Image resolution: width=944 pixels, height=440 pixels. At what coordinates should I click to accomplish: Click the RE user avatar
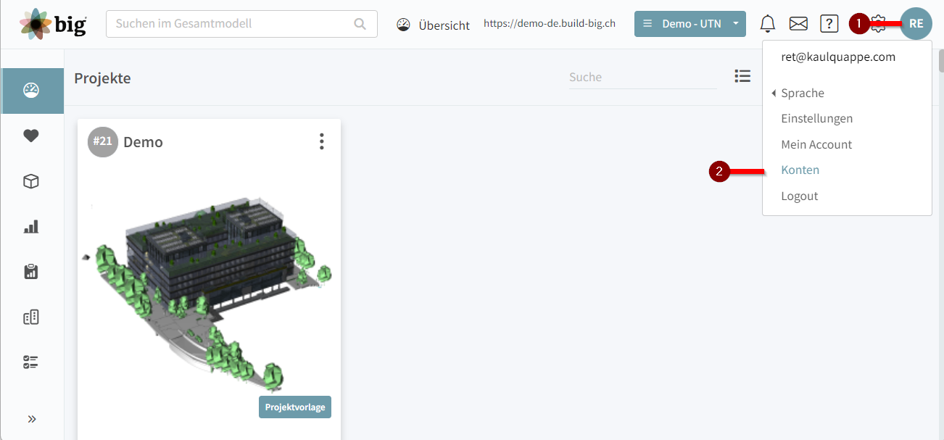tap(916, 23)
